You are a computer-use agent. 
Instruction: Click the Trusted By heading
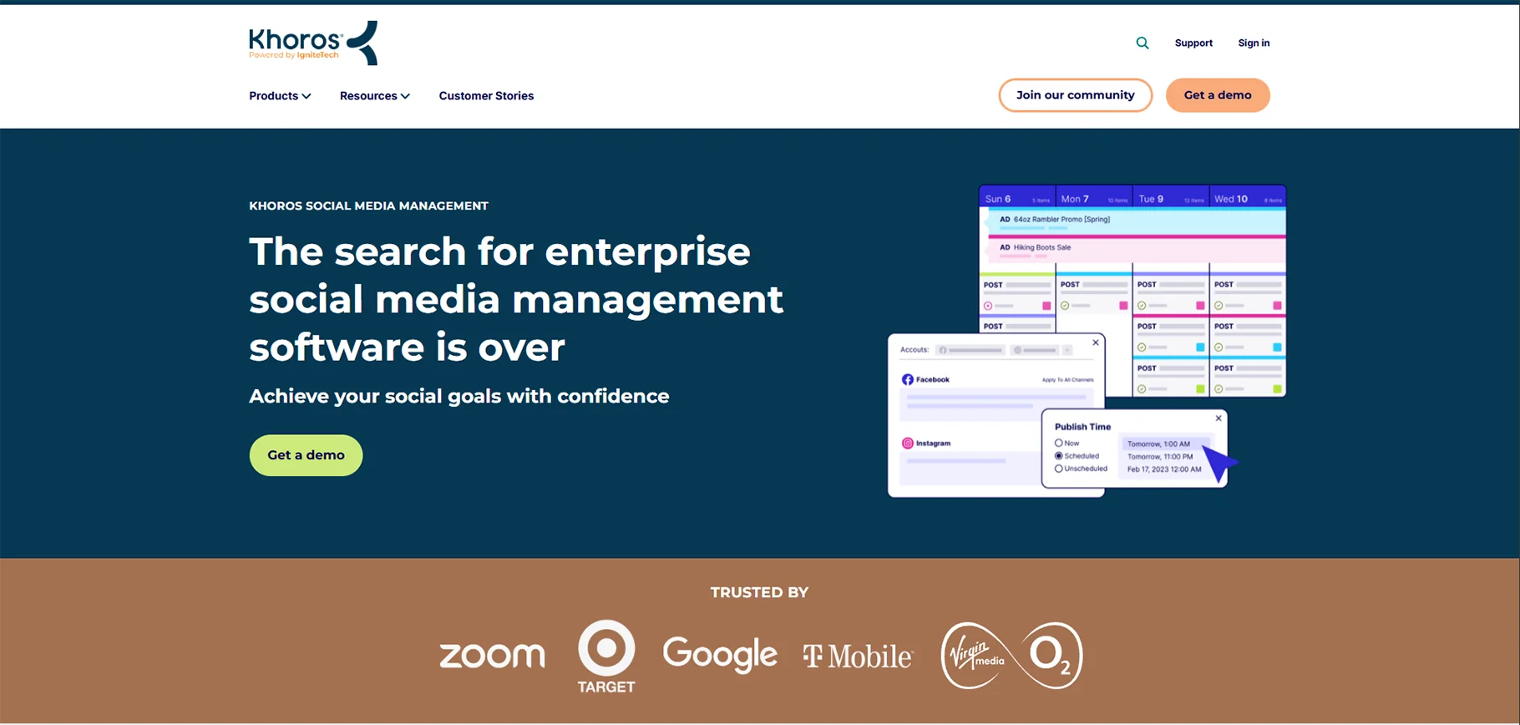759,593
